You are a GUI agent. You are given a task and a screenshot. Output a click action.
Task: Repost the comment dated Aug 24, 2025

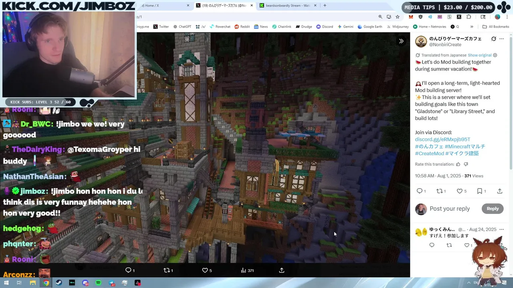pyautogui.click(x=449, y=245)
